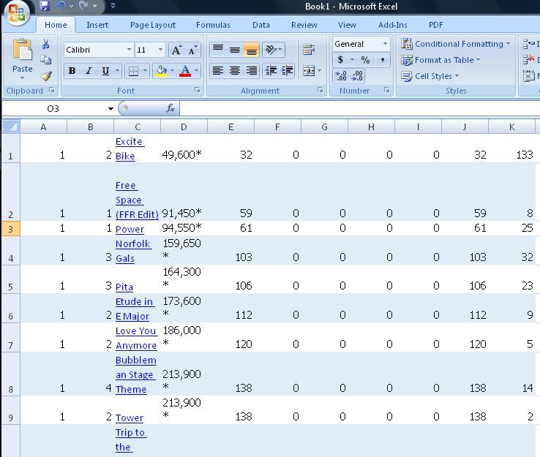Apply red Font Color A
The image size is (540, 457).
pyautogui.click(x=185, y=71)
